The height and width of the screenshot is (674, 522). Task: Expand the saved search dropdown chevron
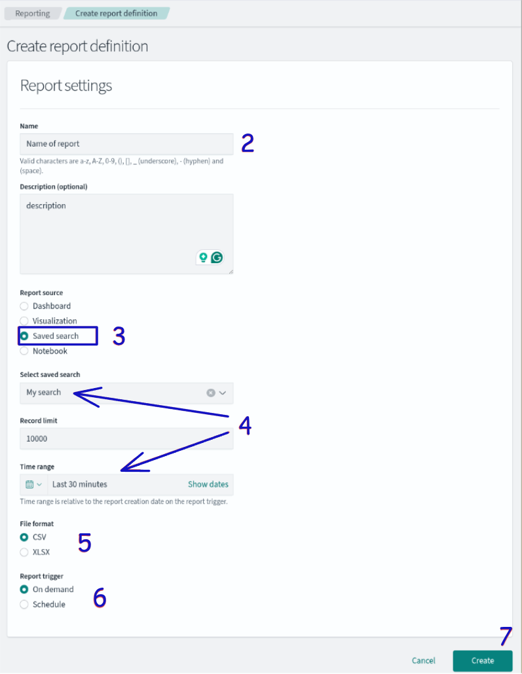(224, 393)
